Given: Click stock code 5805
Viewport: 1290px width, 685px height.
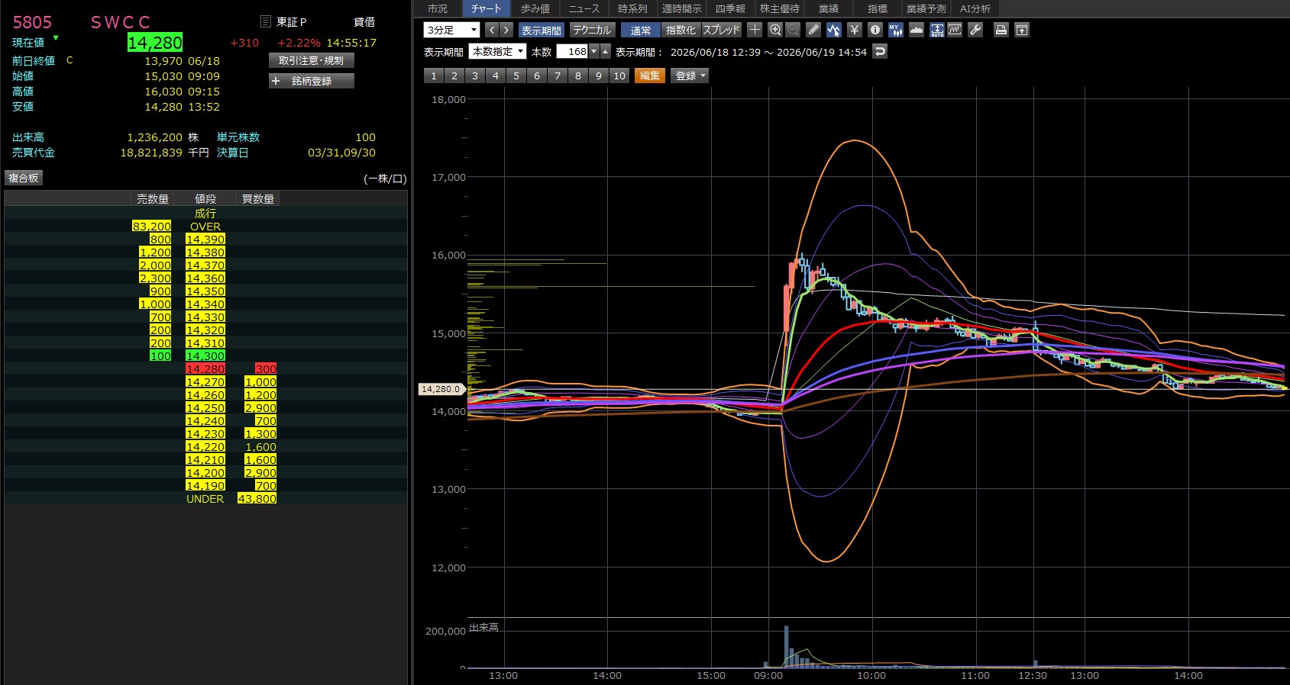Looking at the screenshot, I should pyautogui.click(x=32, y=22).
